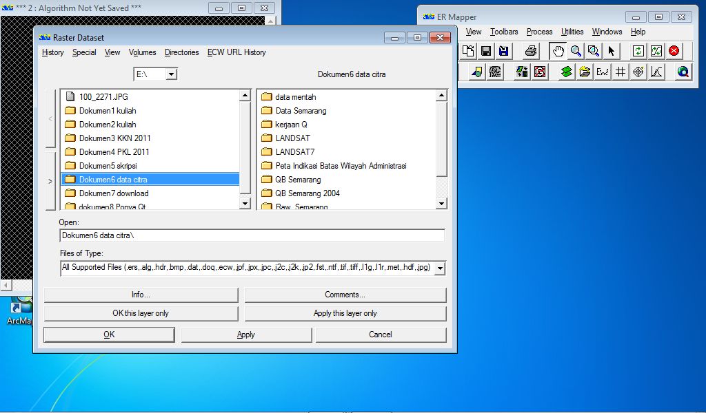This screenshot has width=706, height=413.
Task: Select the Zoom Box tool
Action: (594, 50)
